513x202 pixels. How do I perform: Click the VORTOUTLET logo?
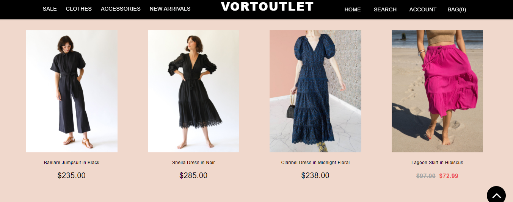click(x=267, y=6)
